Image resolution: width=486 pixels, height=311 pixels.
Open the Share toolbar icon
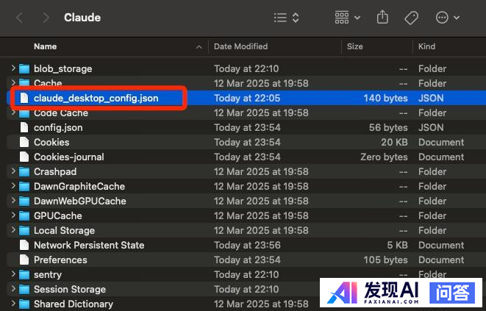pyautogui.click(x=382, y=17)
